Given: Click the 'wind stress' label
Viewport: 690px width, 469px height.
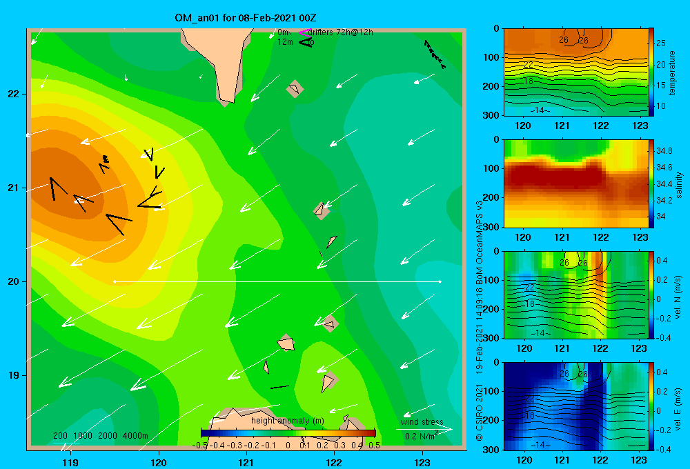Looking at the screenshot, I should click(x=422, y=421).
